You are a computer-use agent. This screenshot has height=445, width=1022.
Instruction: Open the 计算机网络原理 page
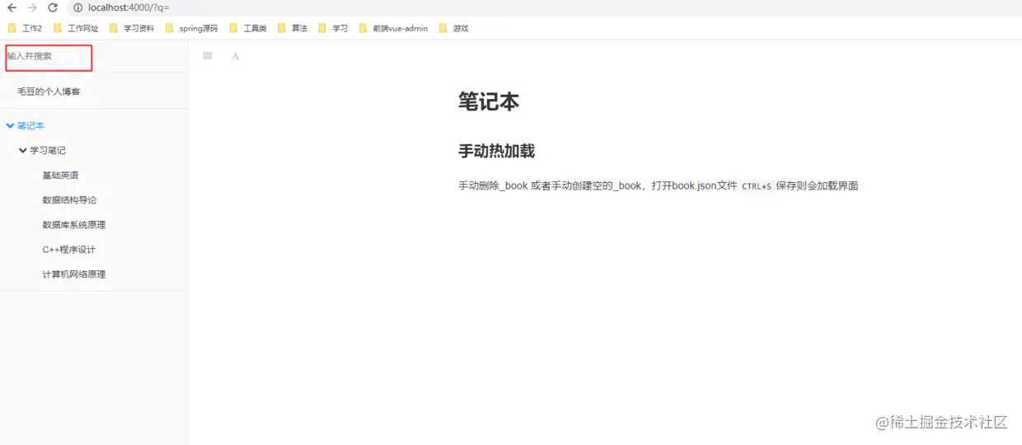(73, 274)
